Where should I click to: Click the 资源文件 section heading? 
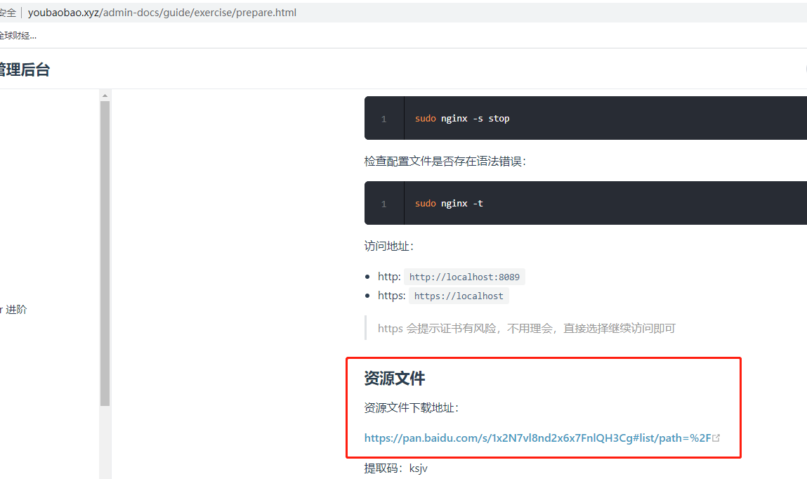click(393, 378)
